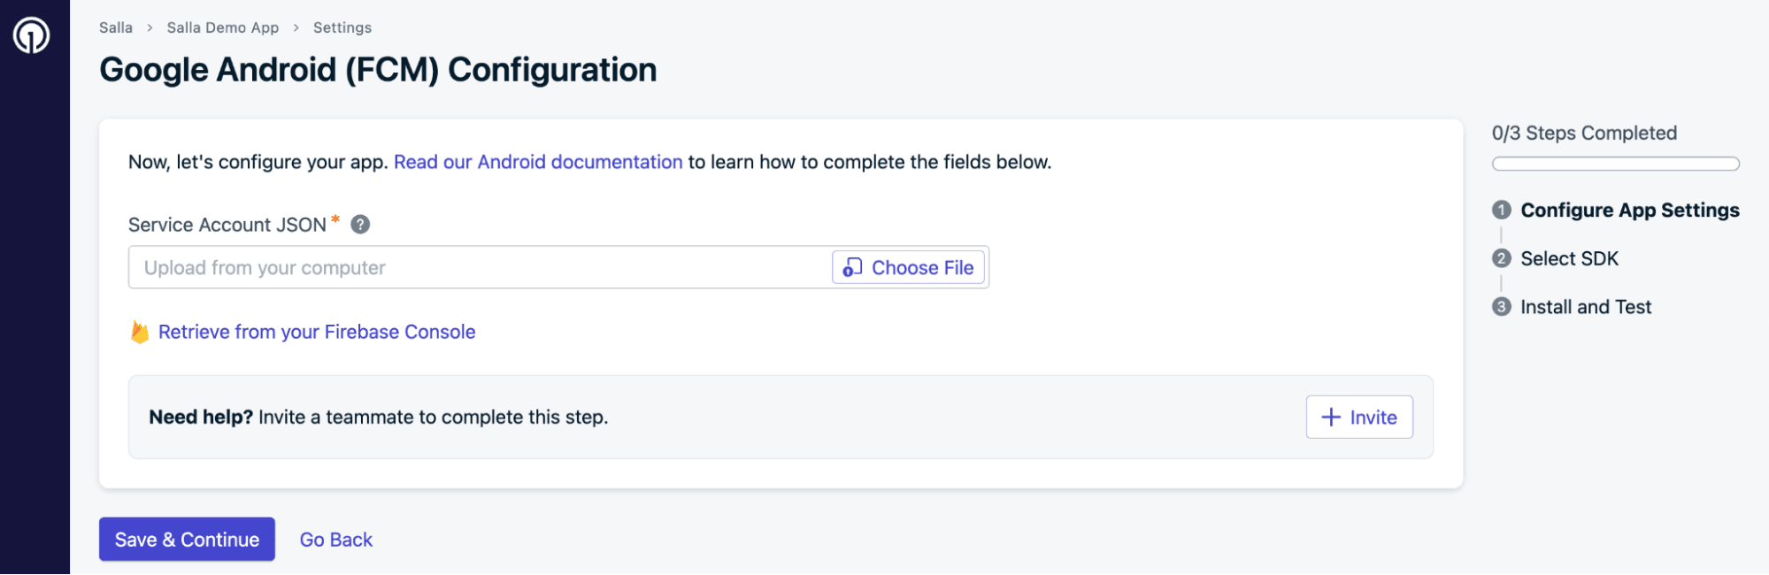Click step 3 numbered circle icon
The width and height of the screenshot is (1769, 575).
tap(1502, 307)
